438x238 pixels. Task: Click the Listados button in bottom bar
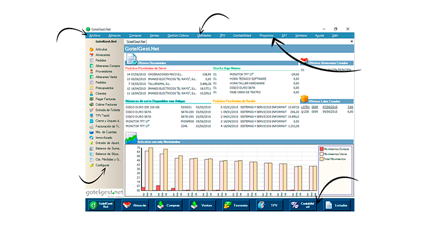click(337, 205)
